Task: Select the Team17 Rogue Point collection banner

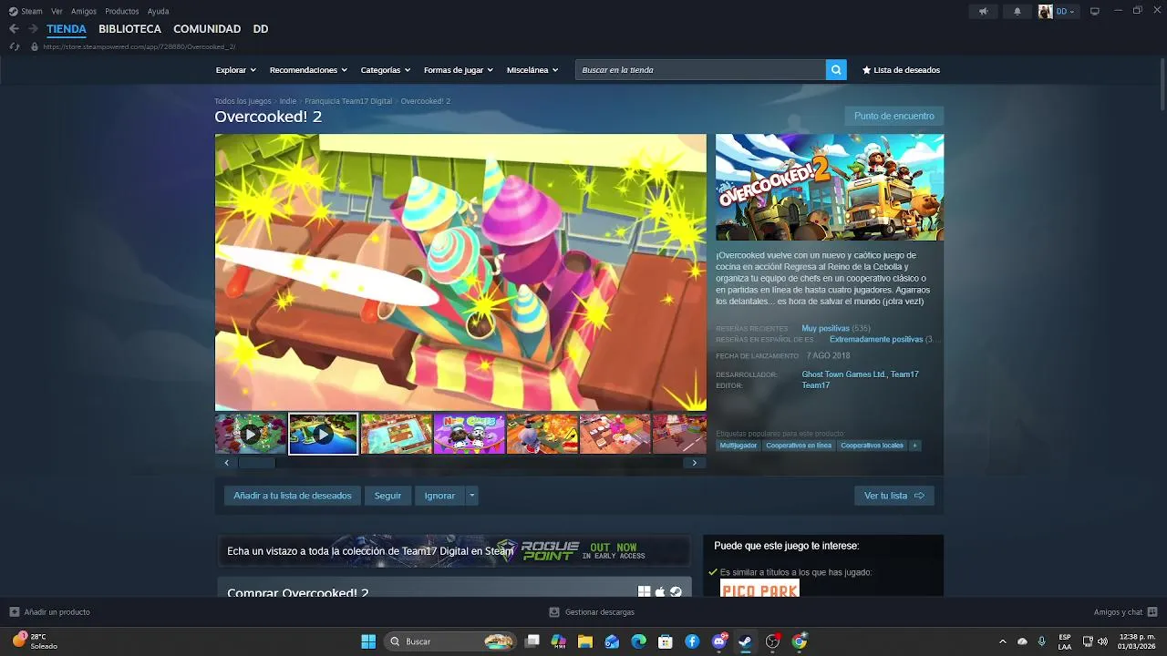Action: [454, 550]
